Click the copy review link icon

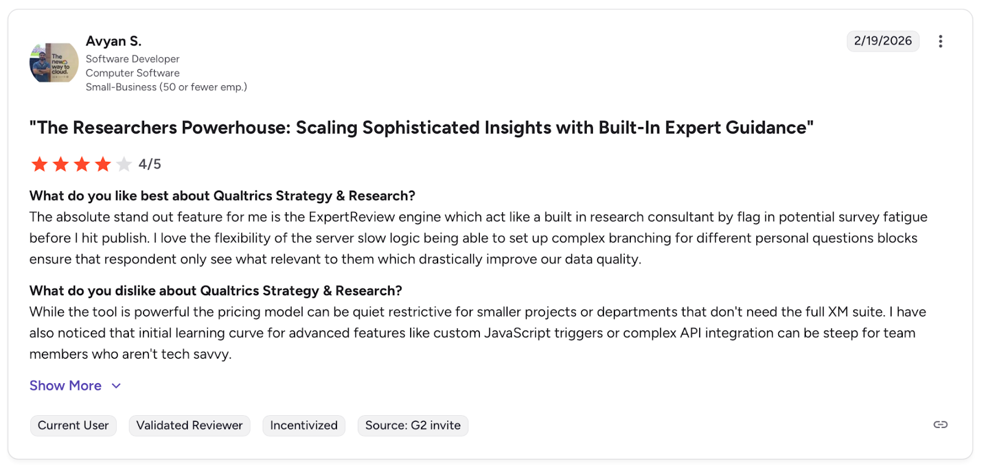(x=940, y=424)
